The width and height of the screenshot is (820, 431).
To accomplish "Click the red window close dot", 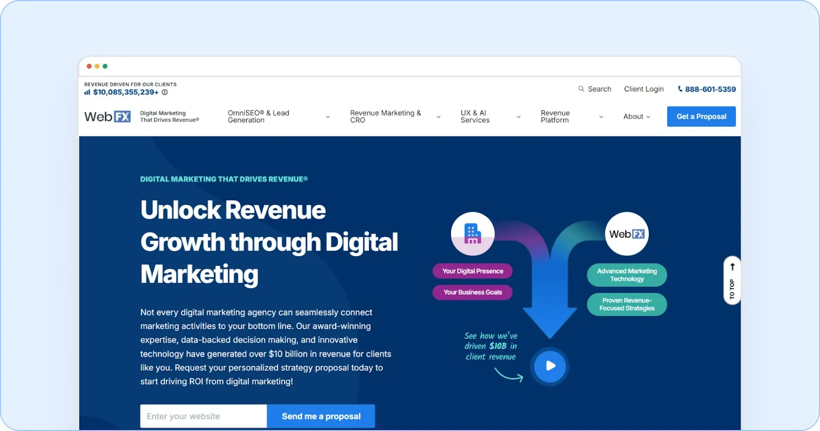I will [89, 66].
